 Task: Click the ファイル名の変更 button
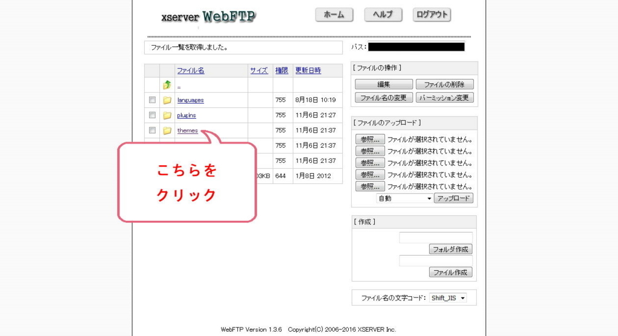(x=383, y=98)
